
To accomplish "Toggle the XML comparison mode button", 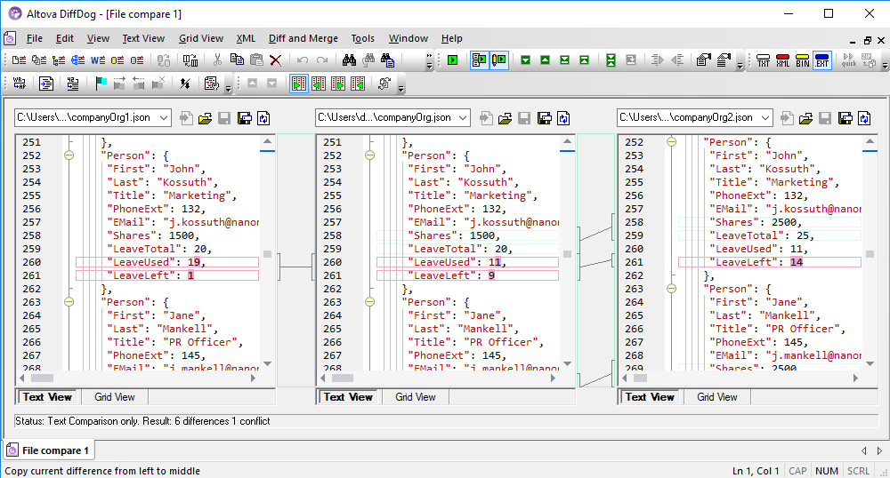I will (783, 60).
